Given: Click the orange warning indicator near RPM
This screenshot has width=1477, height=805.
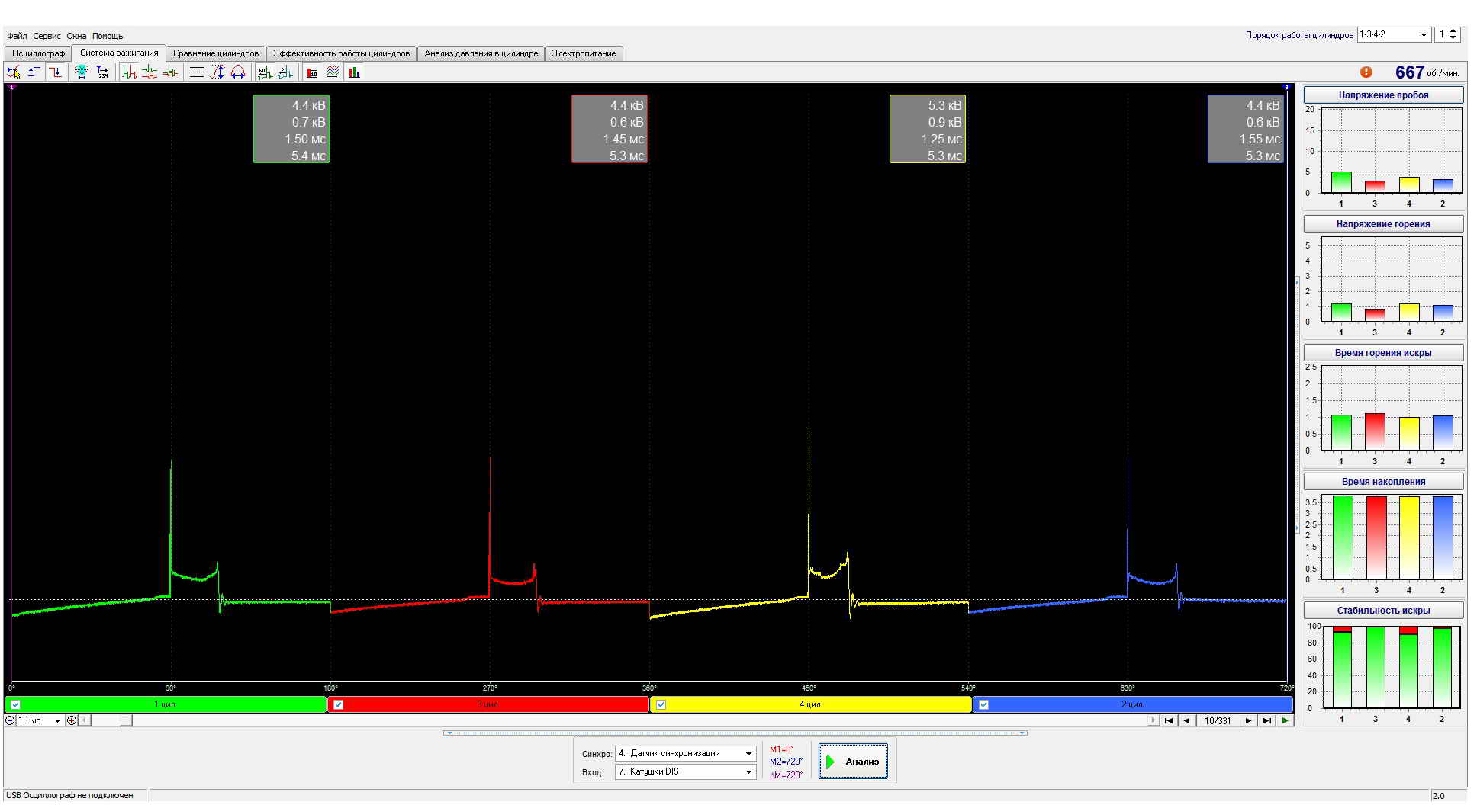Looking at the screenshot, I should coord(1366,72).
